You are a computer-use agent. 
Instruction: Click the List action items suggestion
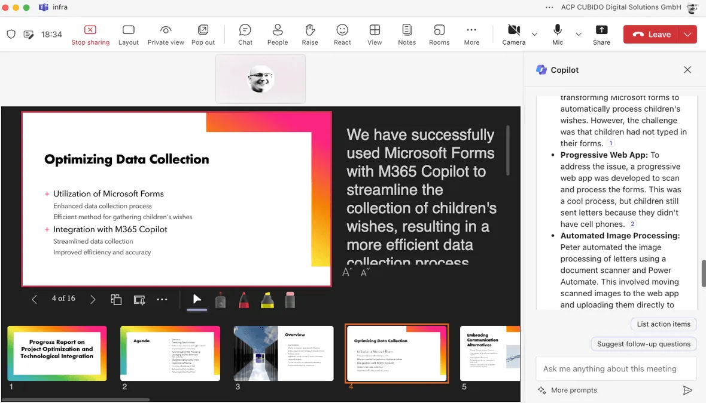pyautogui.click(x=664, y=324)
